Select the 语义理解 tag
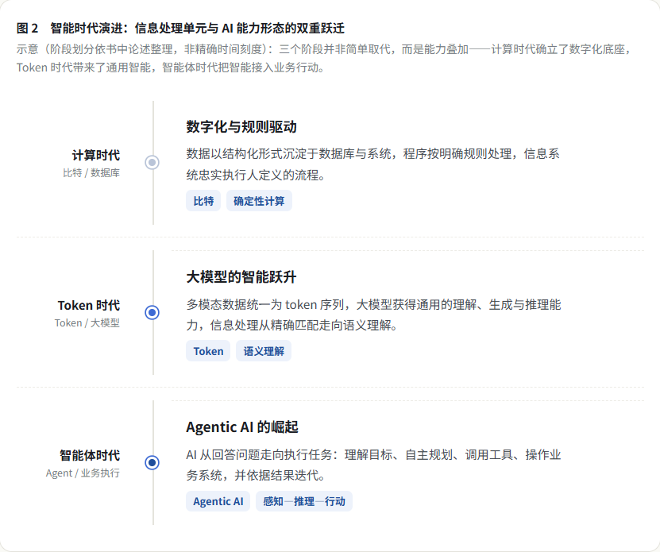 [x=264, y=351]
